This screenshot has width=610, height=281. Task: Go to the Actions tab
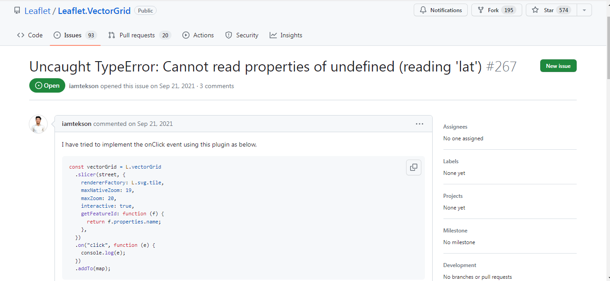pyautogui.click(x=198, y=35)
